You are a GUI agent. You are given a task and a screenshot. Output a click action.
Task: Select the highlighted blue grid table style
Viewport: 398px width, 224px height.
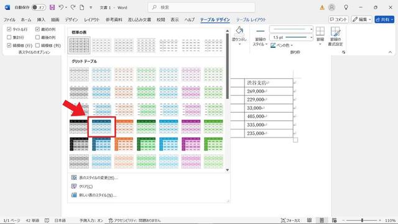(x=101, y=126)
